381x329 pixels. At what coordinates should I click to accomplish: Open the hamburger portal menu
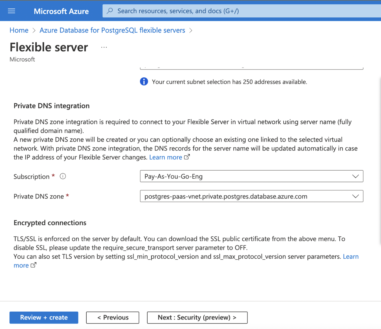pos(11,11)
